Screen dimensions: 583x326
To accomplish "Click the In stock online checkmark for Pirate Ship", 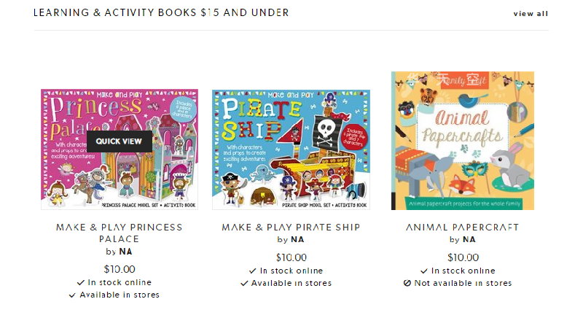I will coord(253,271).
